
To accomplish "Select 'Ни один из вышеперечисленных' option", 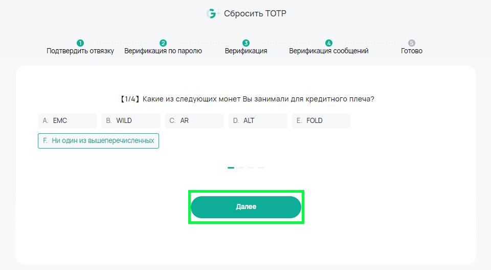I will tap(98, 141).
